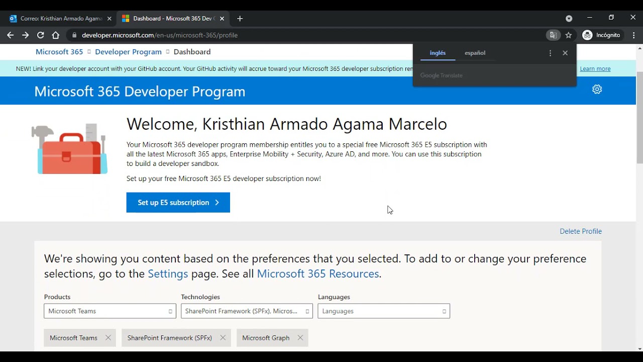Viewport: 643px width, 362px height.
Task: Open the Chrome three-dot menu
Action: point(634,35)
